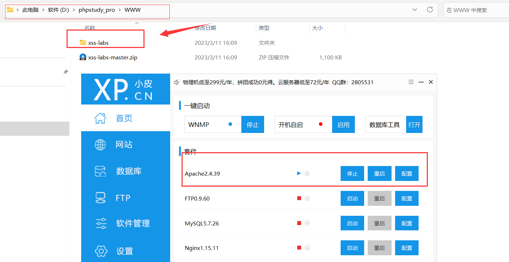This screenshot has height=262, width=509.
Task: Select the xss-labs folder icon
Action: (x=83, y=43)
